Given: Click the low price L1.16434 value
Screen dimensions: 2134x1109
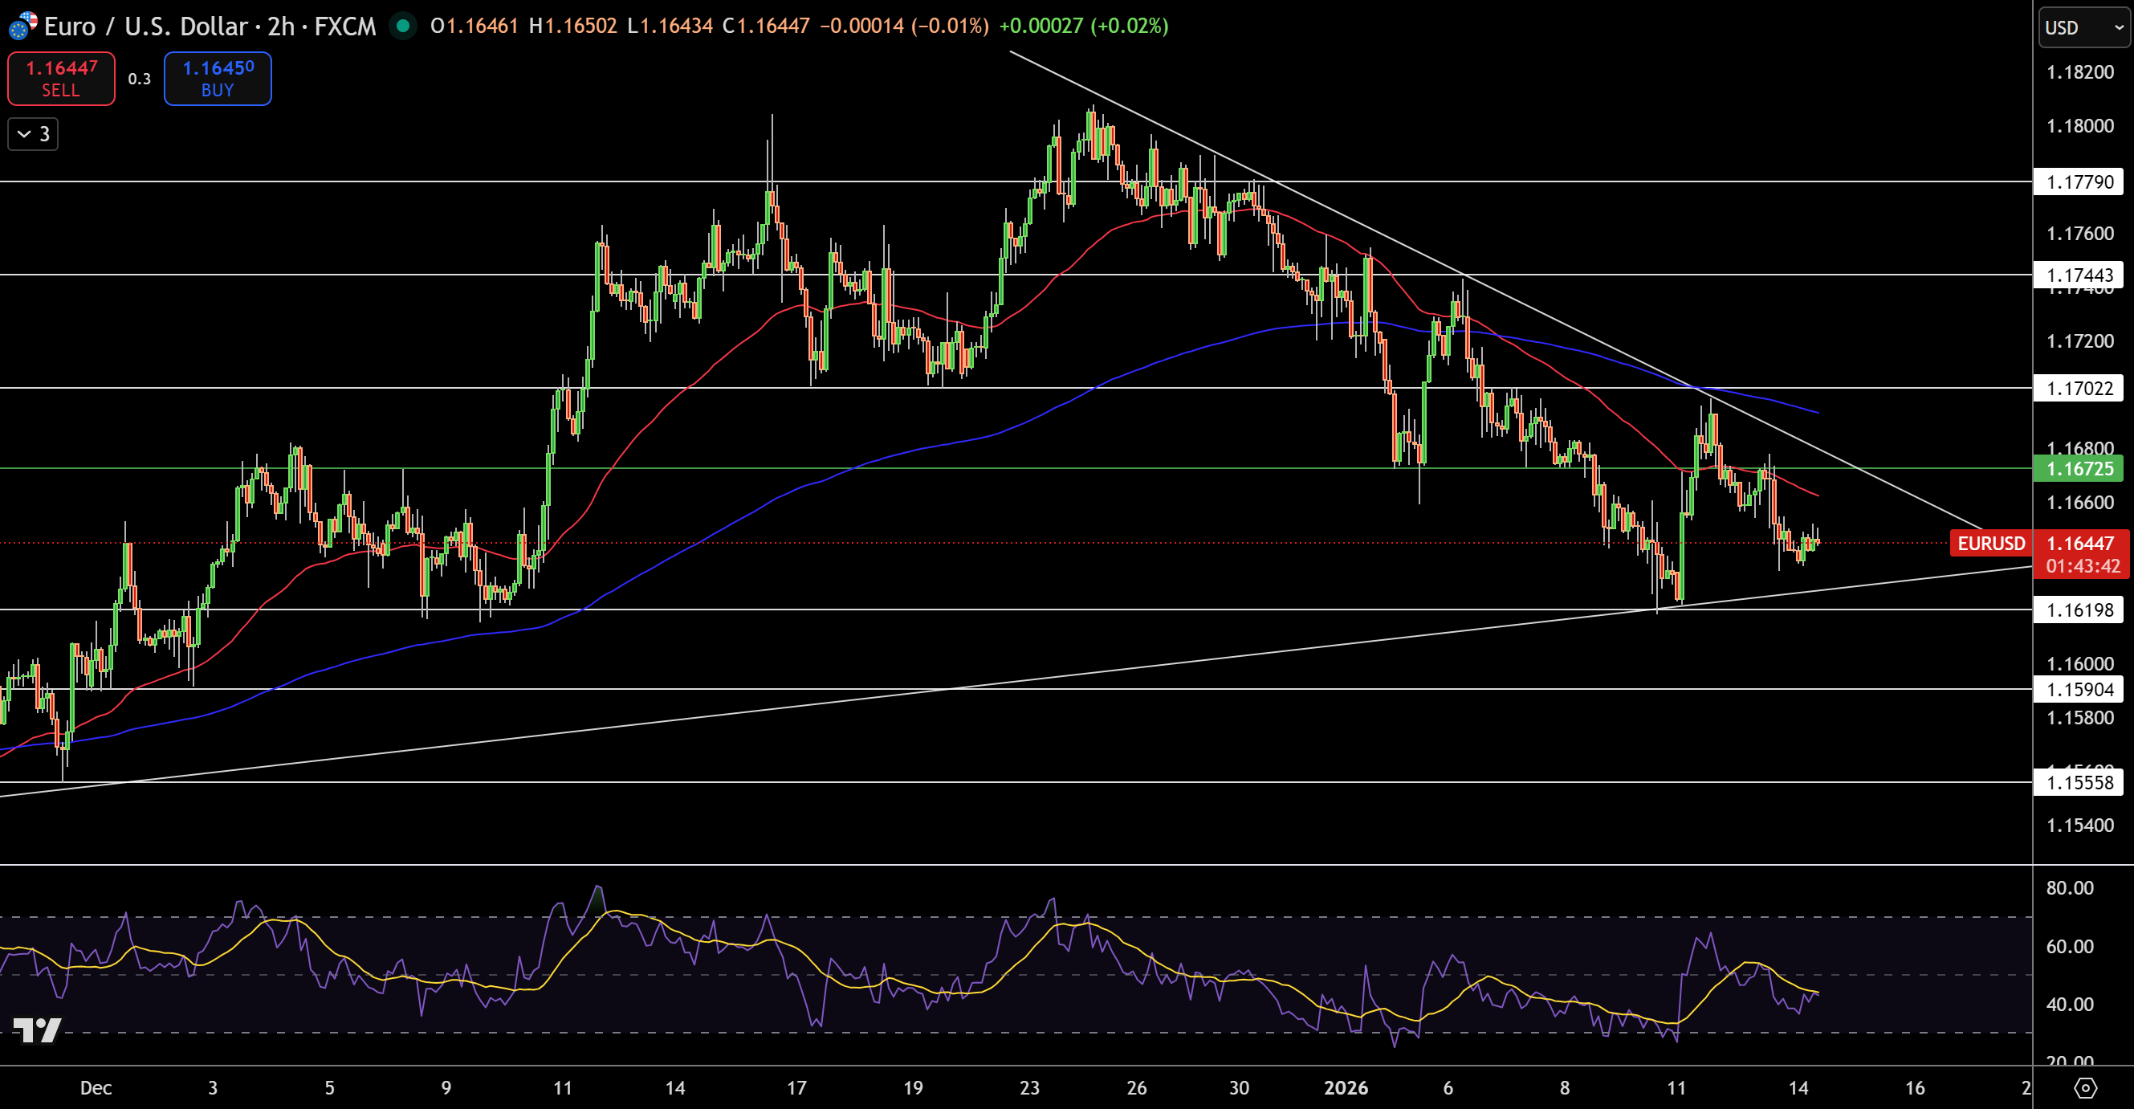Looking at the screenshot, I should (x=670, y=26).
